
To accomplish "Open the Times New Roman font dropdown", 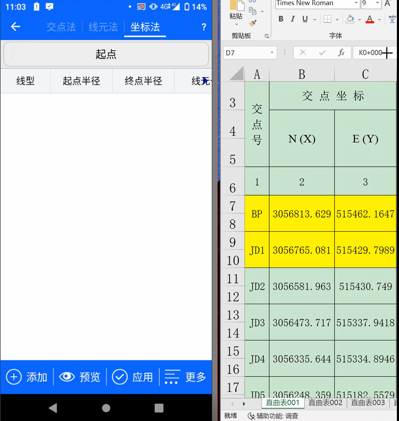I will 356,3.
